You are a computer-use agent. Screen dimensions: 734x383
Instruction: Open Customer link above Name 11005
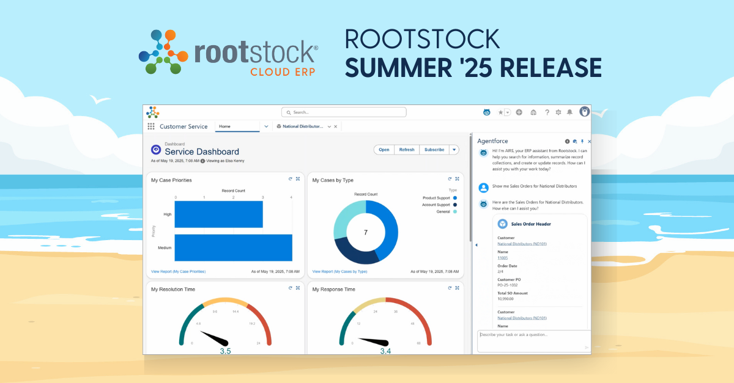[522, 244]
